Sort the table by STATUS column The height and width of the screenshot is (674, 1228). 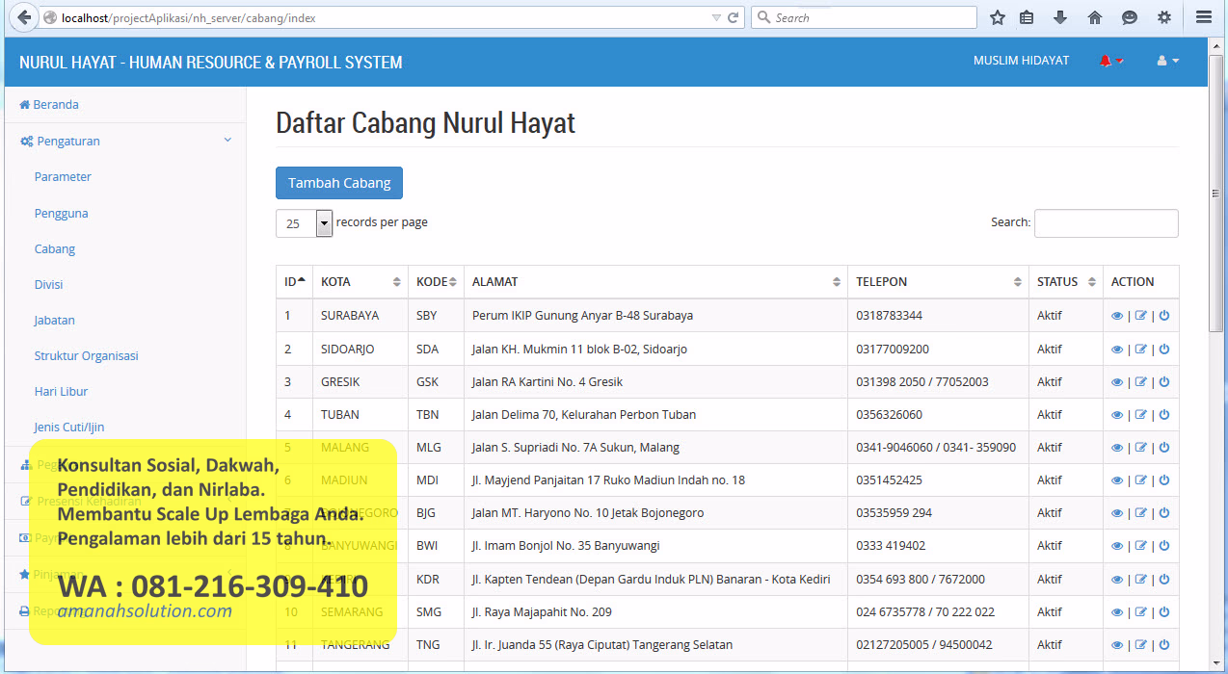[x=1066, y=282]
